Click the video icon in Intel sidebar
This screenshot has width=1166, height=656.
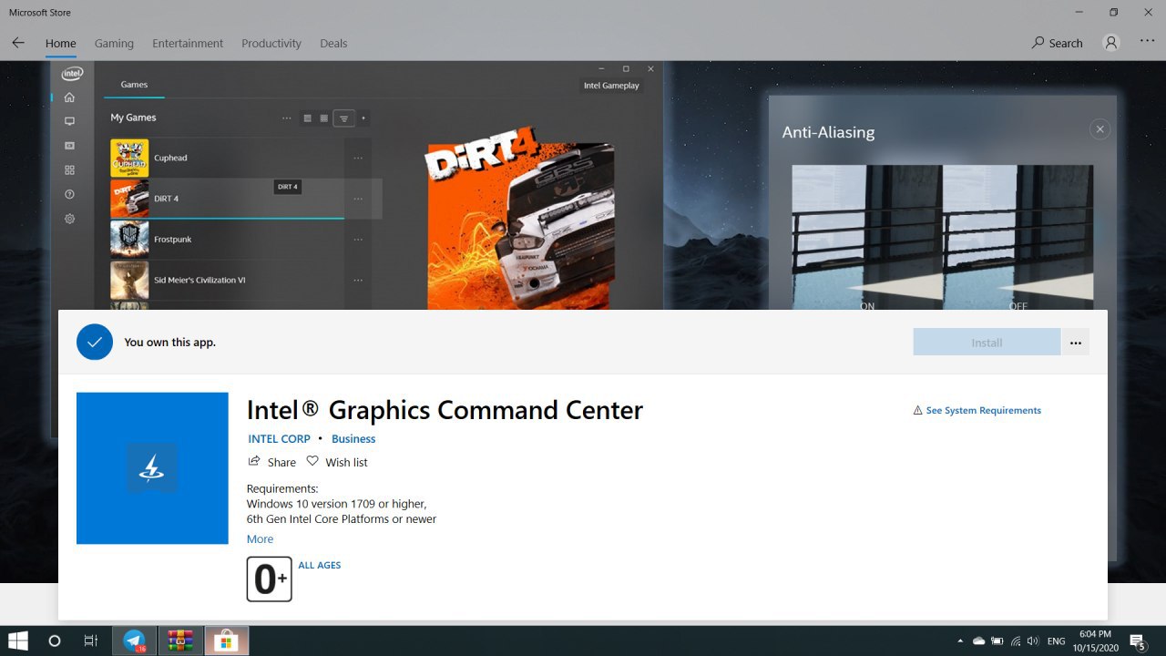(x=69, y=146)
